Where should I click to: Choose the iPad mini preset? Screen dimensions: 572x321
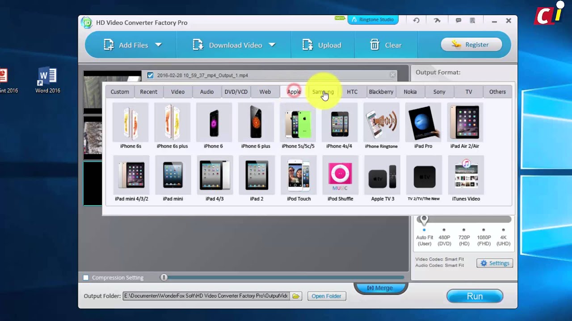(x=173, y=179)
